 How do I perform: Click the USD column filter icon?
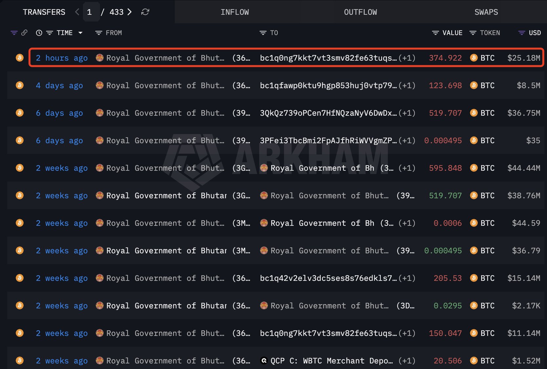coord(521,33)
